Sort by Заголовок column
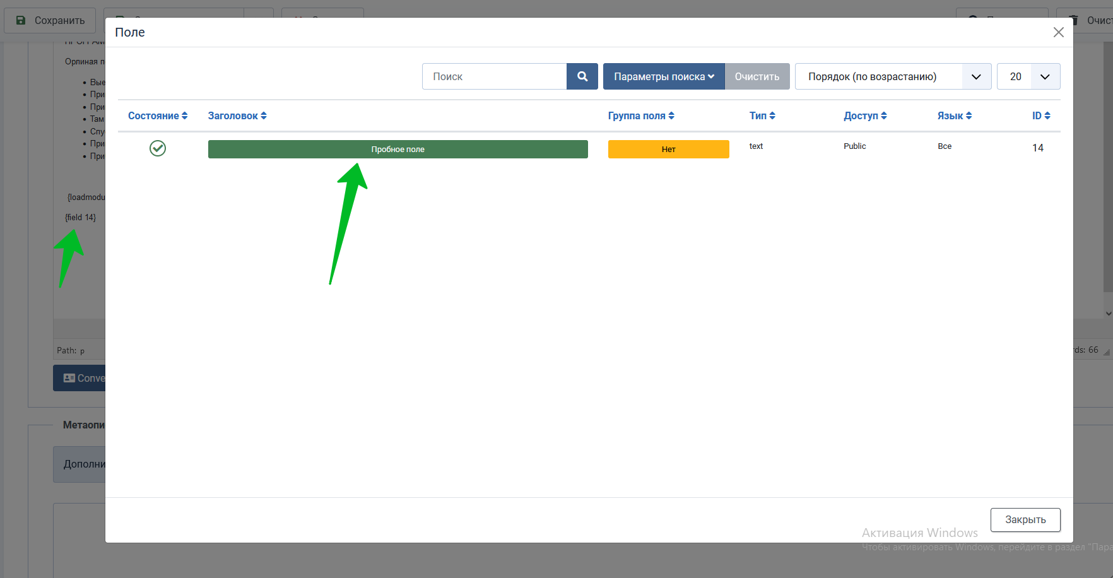The image size is (1113, 578). point(237,115)
